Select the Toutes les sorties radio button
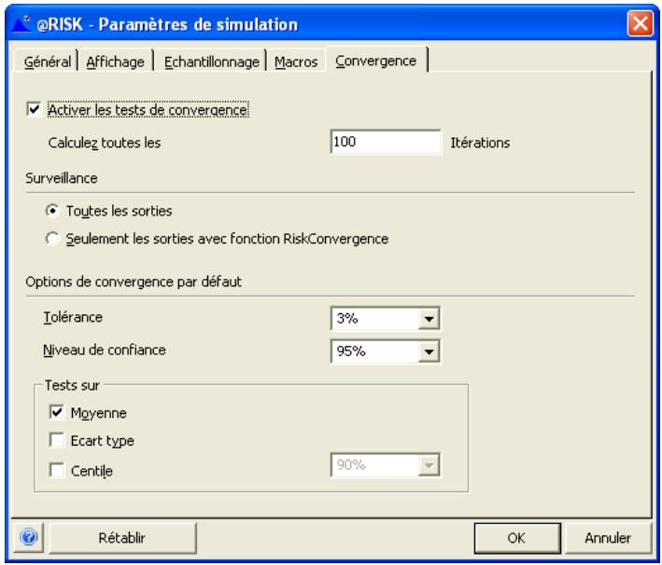662x565 pixels. tap(53, 212)
